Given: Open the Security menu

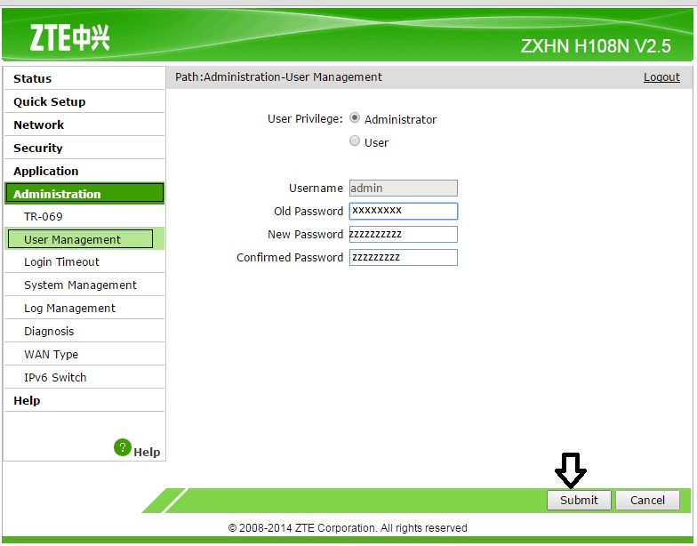Looking at the screenshot, I should click(x=84, y=148).
